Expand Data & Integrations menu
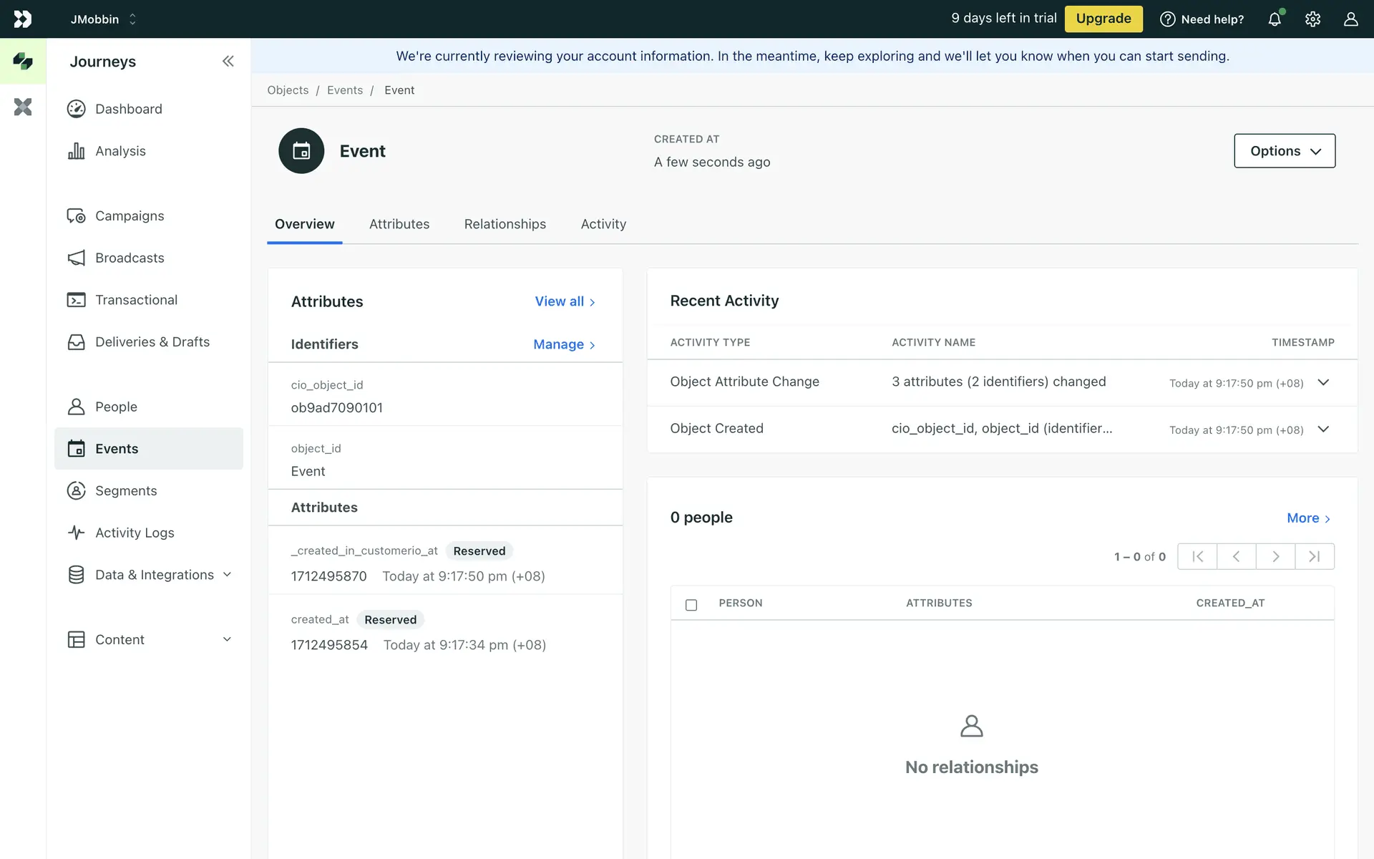 coord(155,575)
